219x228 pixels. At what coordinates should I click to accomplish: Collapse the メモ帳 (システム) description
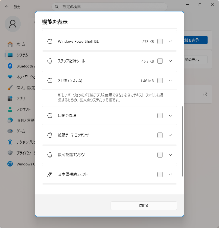pyautogui.click(x=170, y=81)
